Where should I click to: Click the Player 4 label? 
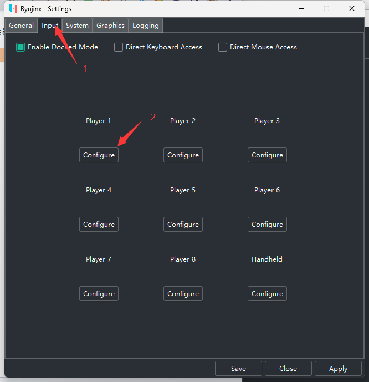[x=99, y=190]
